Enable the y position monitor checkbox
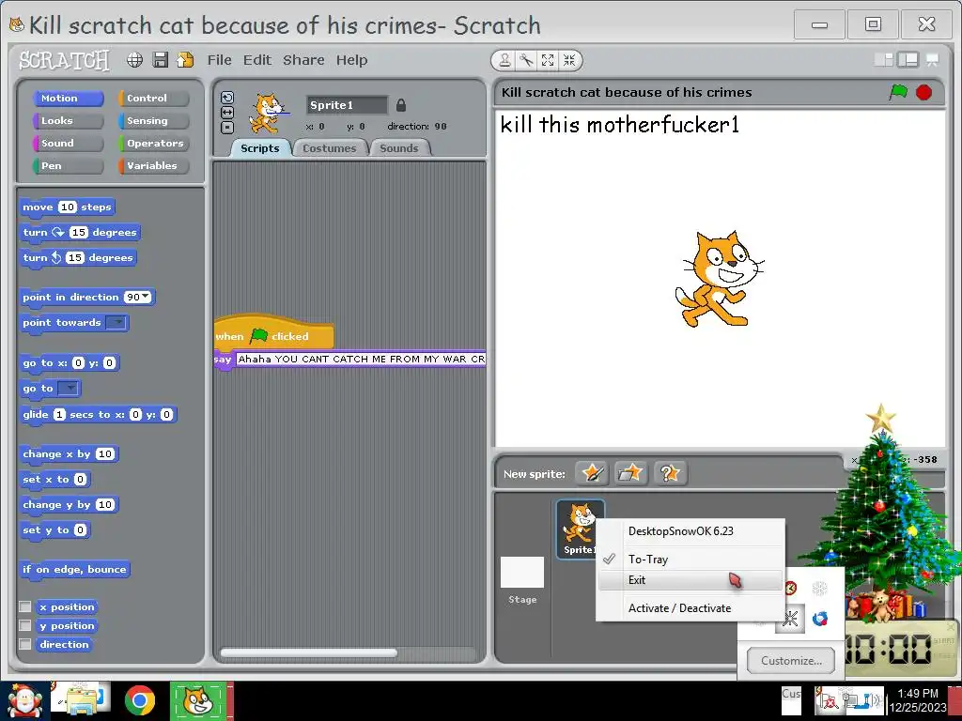Viewport: 962px width, 721px height. click(25, 625)
